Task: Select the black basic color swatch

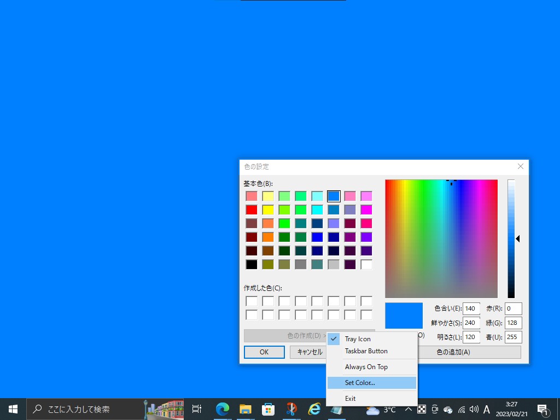Action: pyautogui.click(x=252, y=265)
